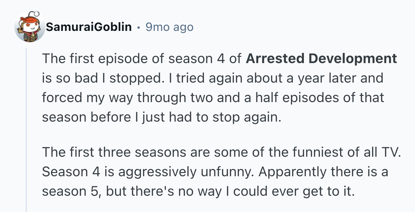The height and width of the screenshot is (212, 415).
Task: Open the SamuraiGoblin username profile link
Action: 89,27
